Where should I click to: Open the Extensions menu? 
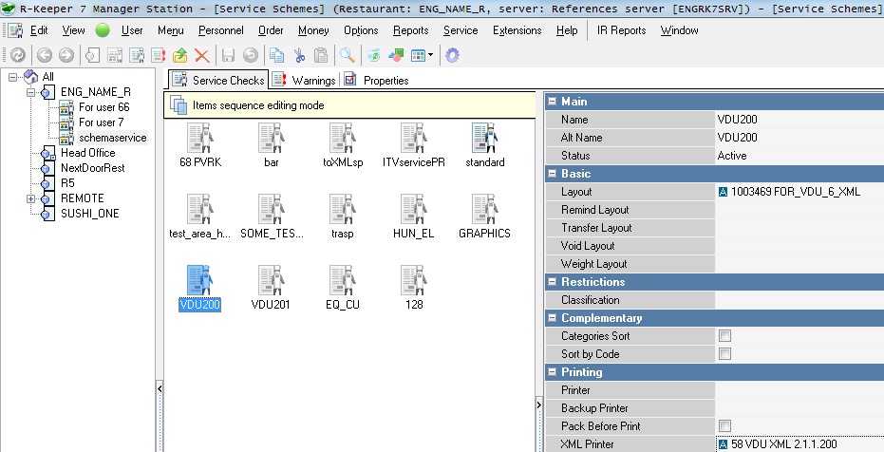point(517,30)
